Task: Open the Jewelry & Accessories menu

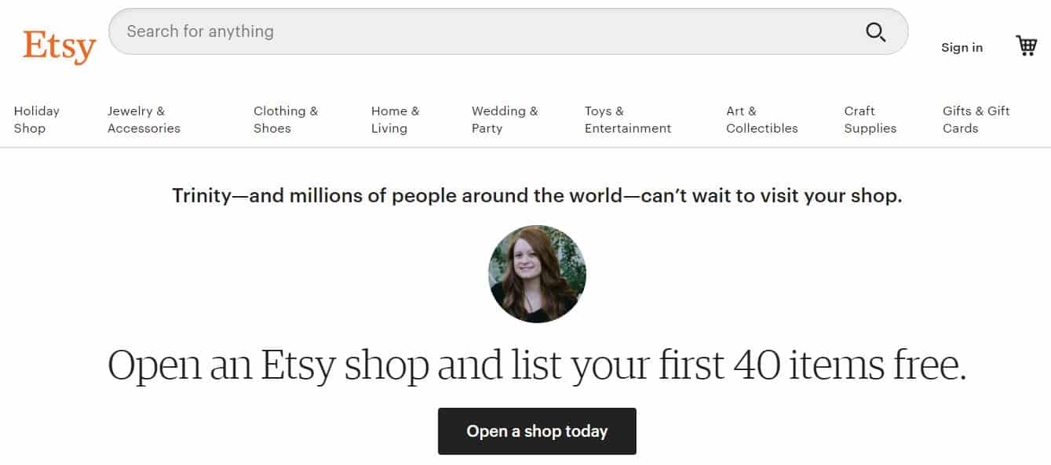Action: click(x=144, y=120)
